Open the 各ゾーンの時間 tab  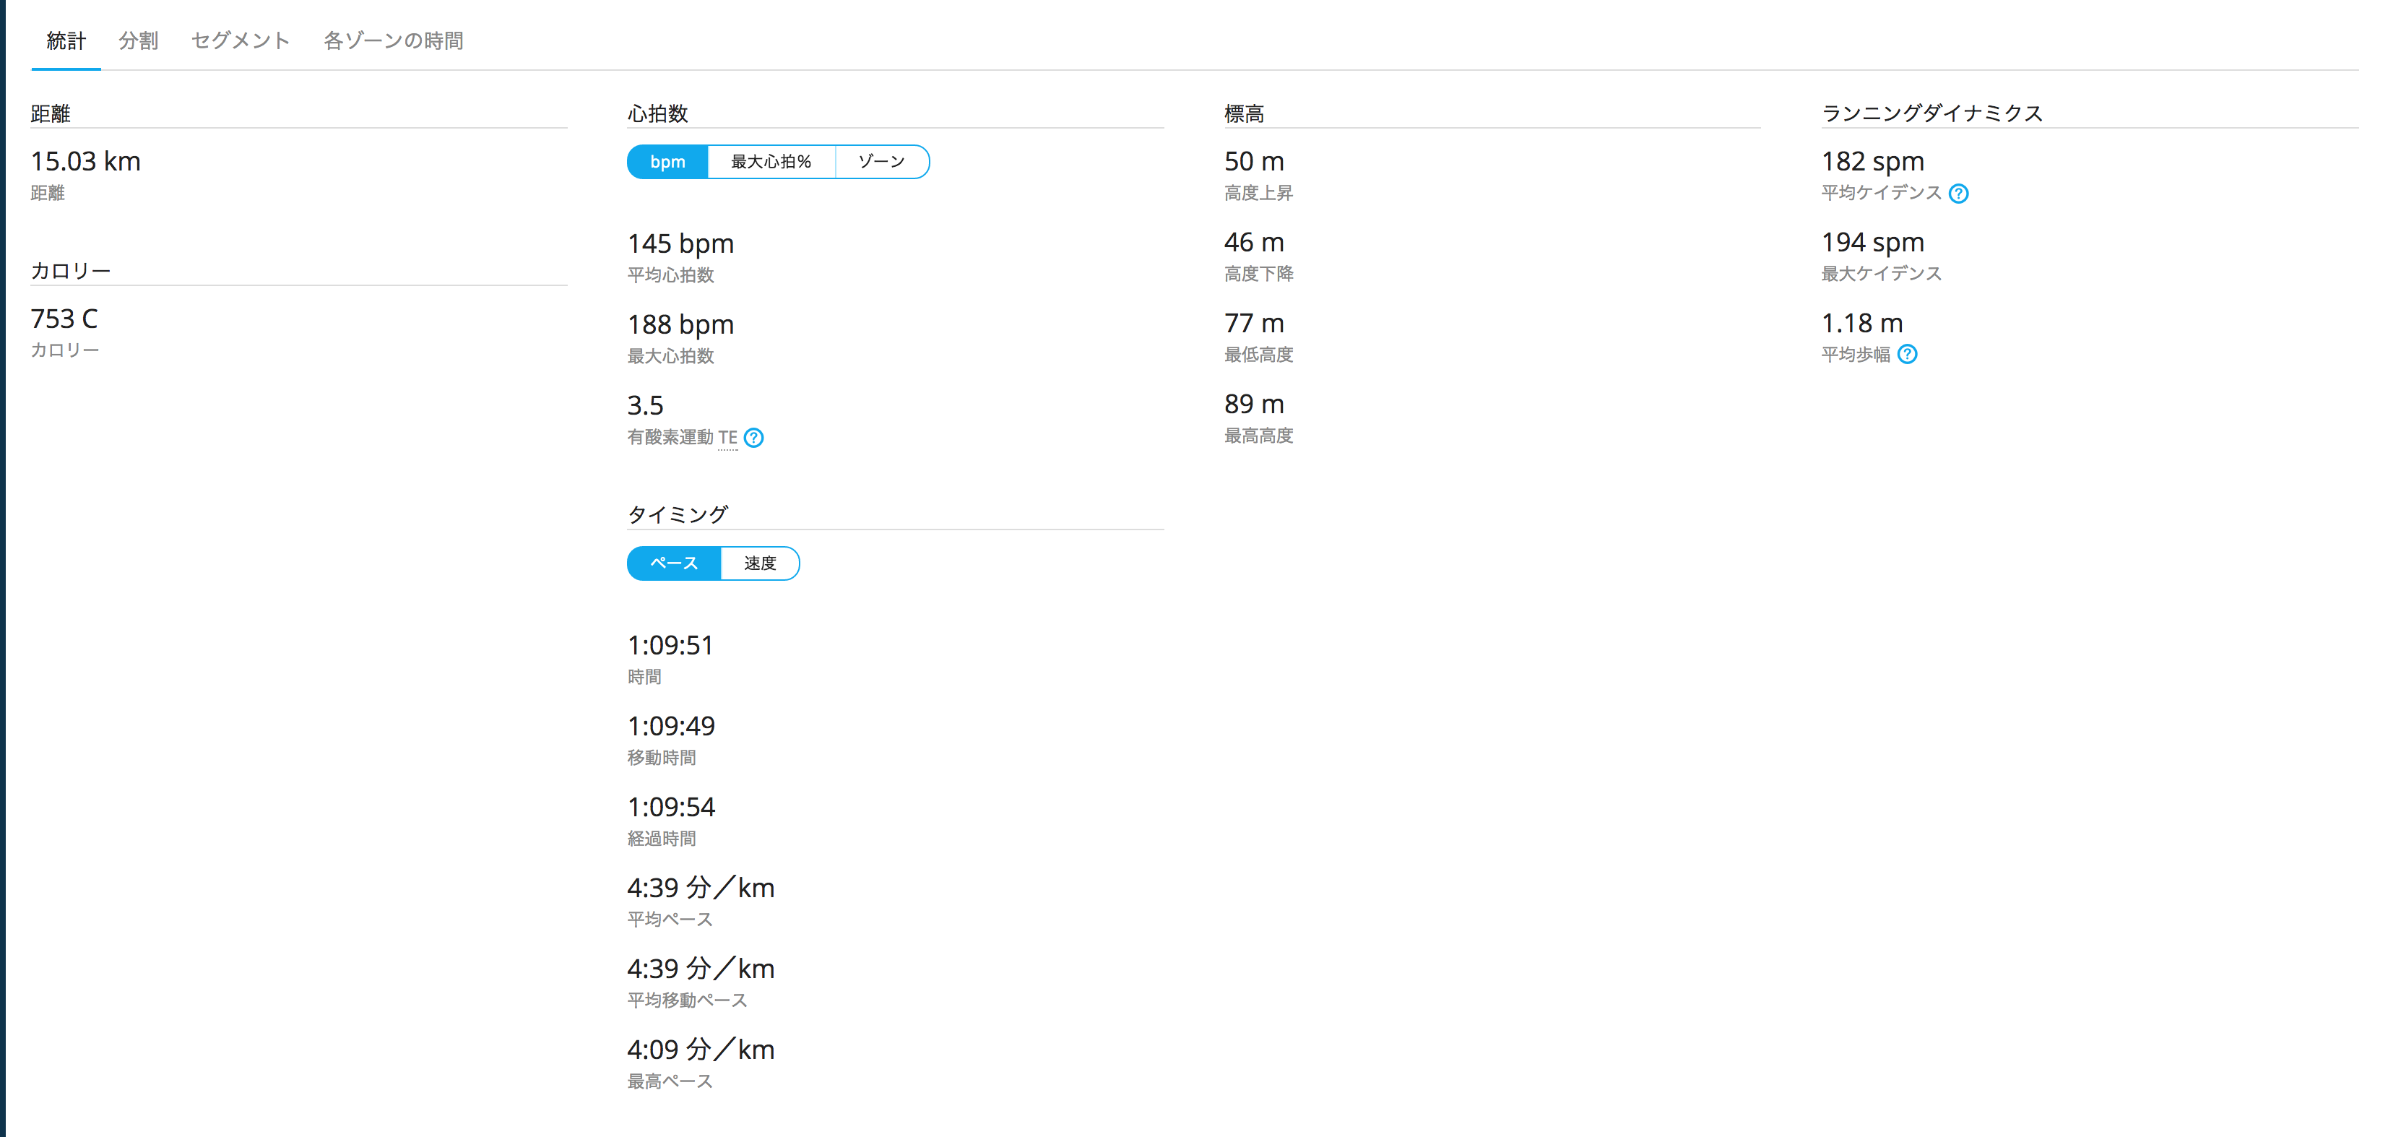tap(394, 40)
